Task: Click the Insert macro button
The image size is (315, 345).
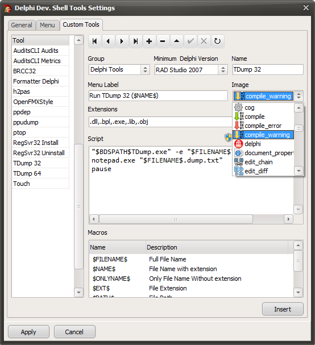Action: point(283,309)
